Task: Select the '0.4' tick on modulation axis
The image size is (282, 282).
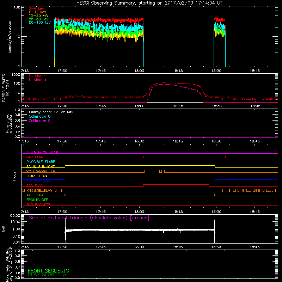Action: coord(17,126)
